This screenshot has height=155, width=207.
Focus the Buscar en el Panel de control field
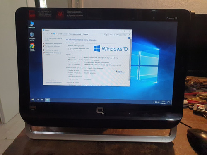[x=120, y=35]
